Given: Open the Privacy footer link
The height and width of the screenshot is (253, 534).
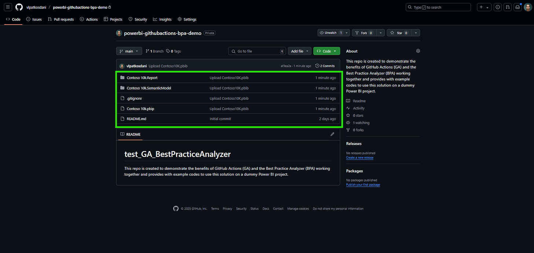Looking at the screenshot, I should point(227,209).
